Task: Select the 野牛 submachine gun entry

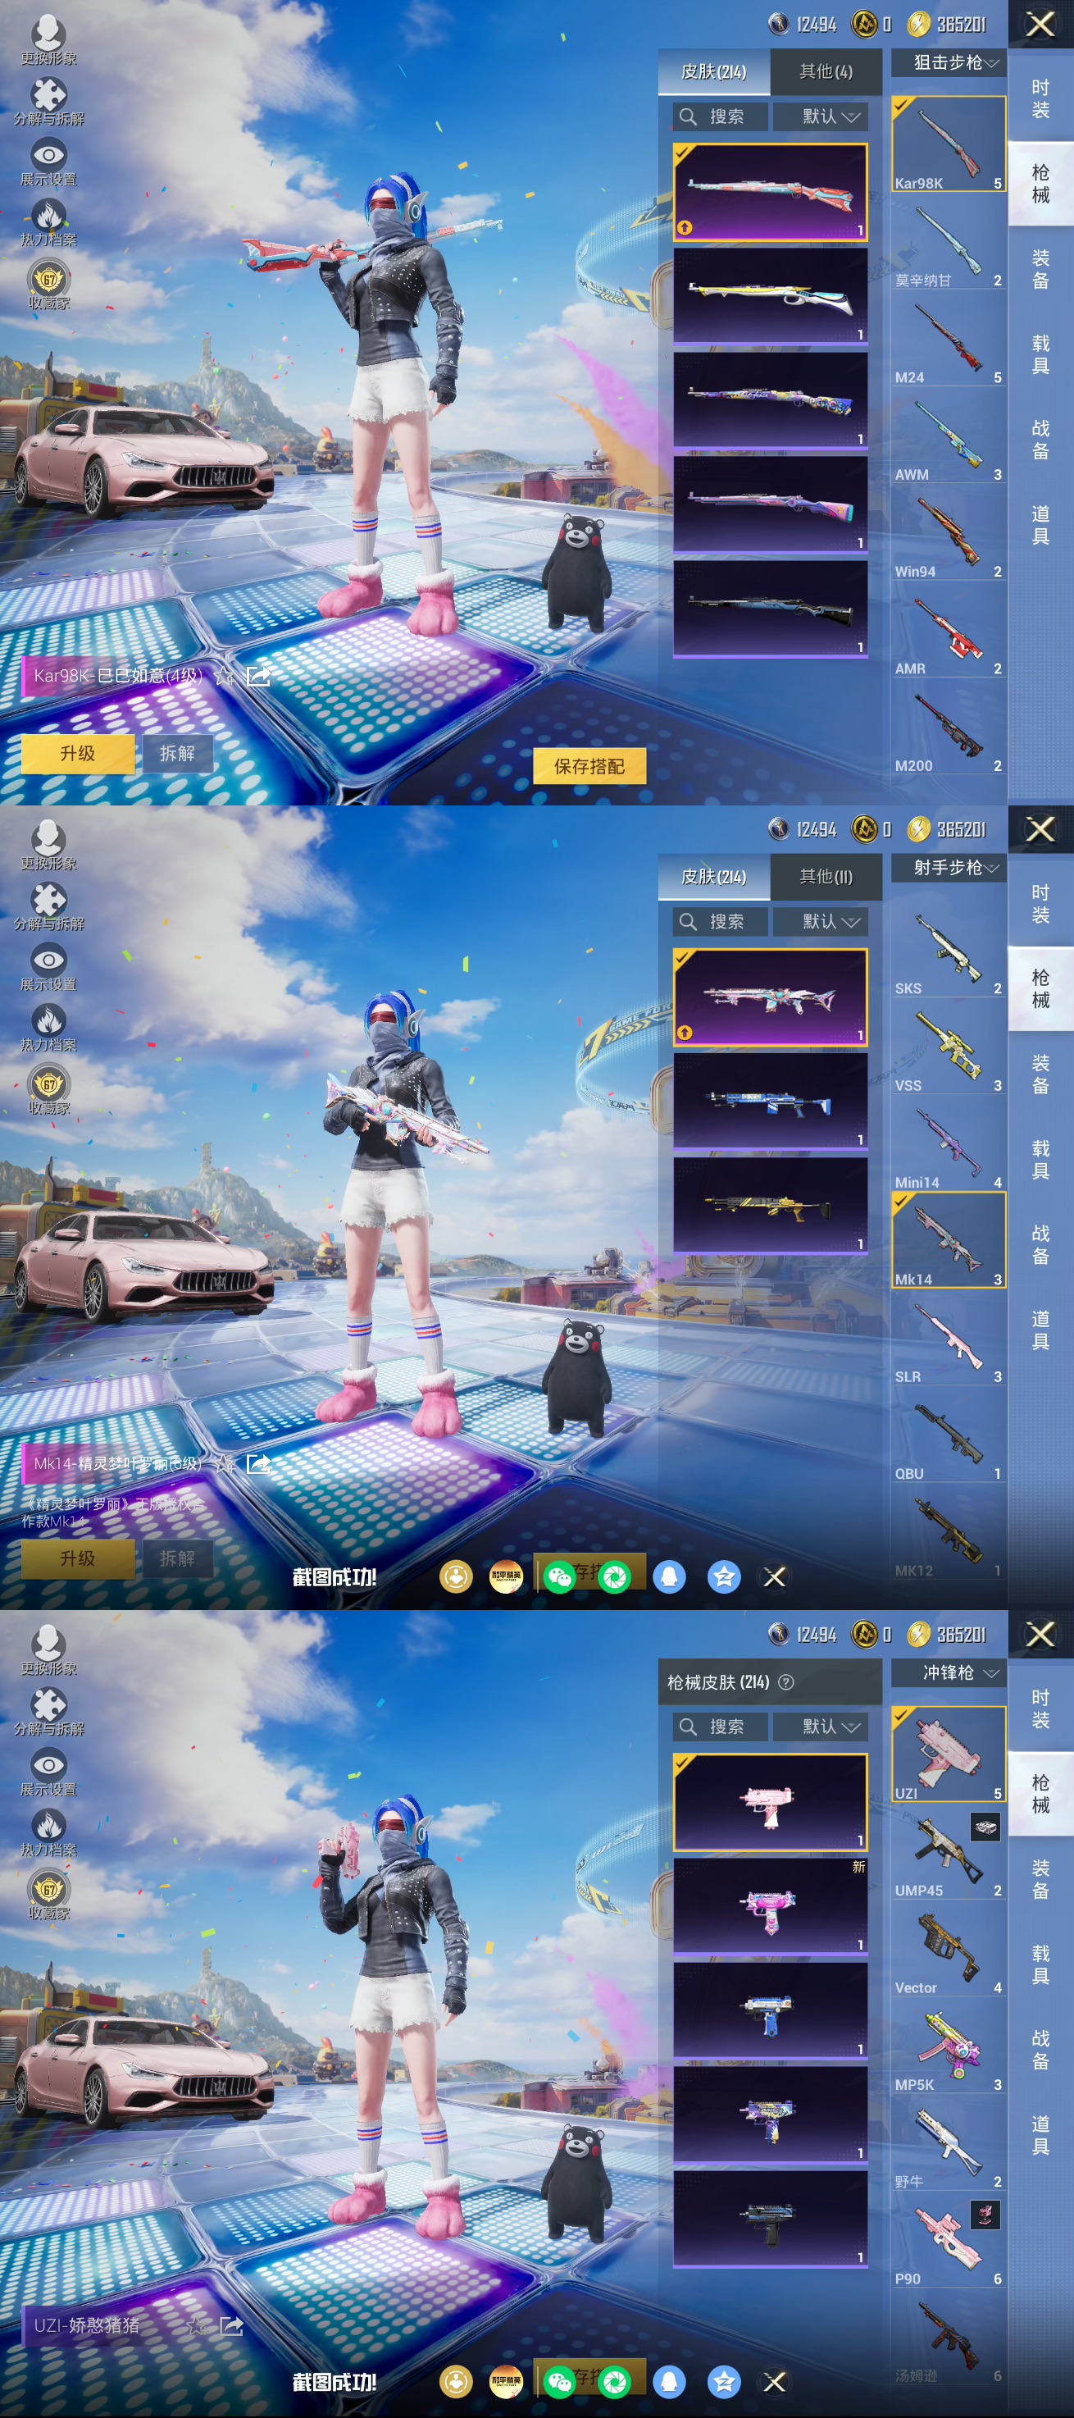Action: (x=949, y=2143)
